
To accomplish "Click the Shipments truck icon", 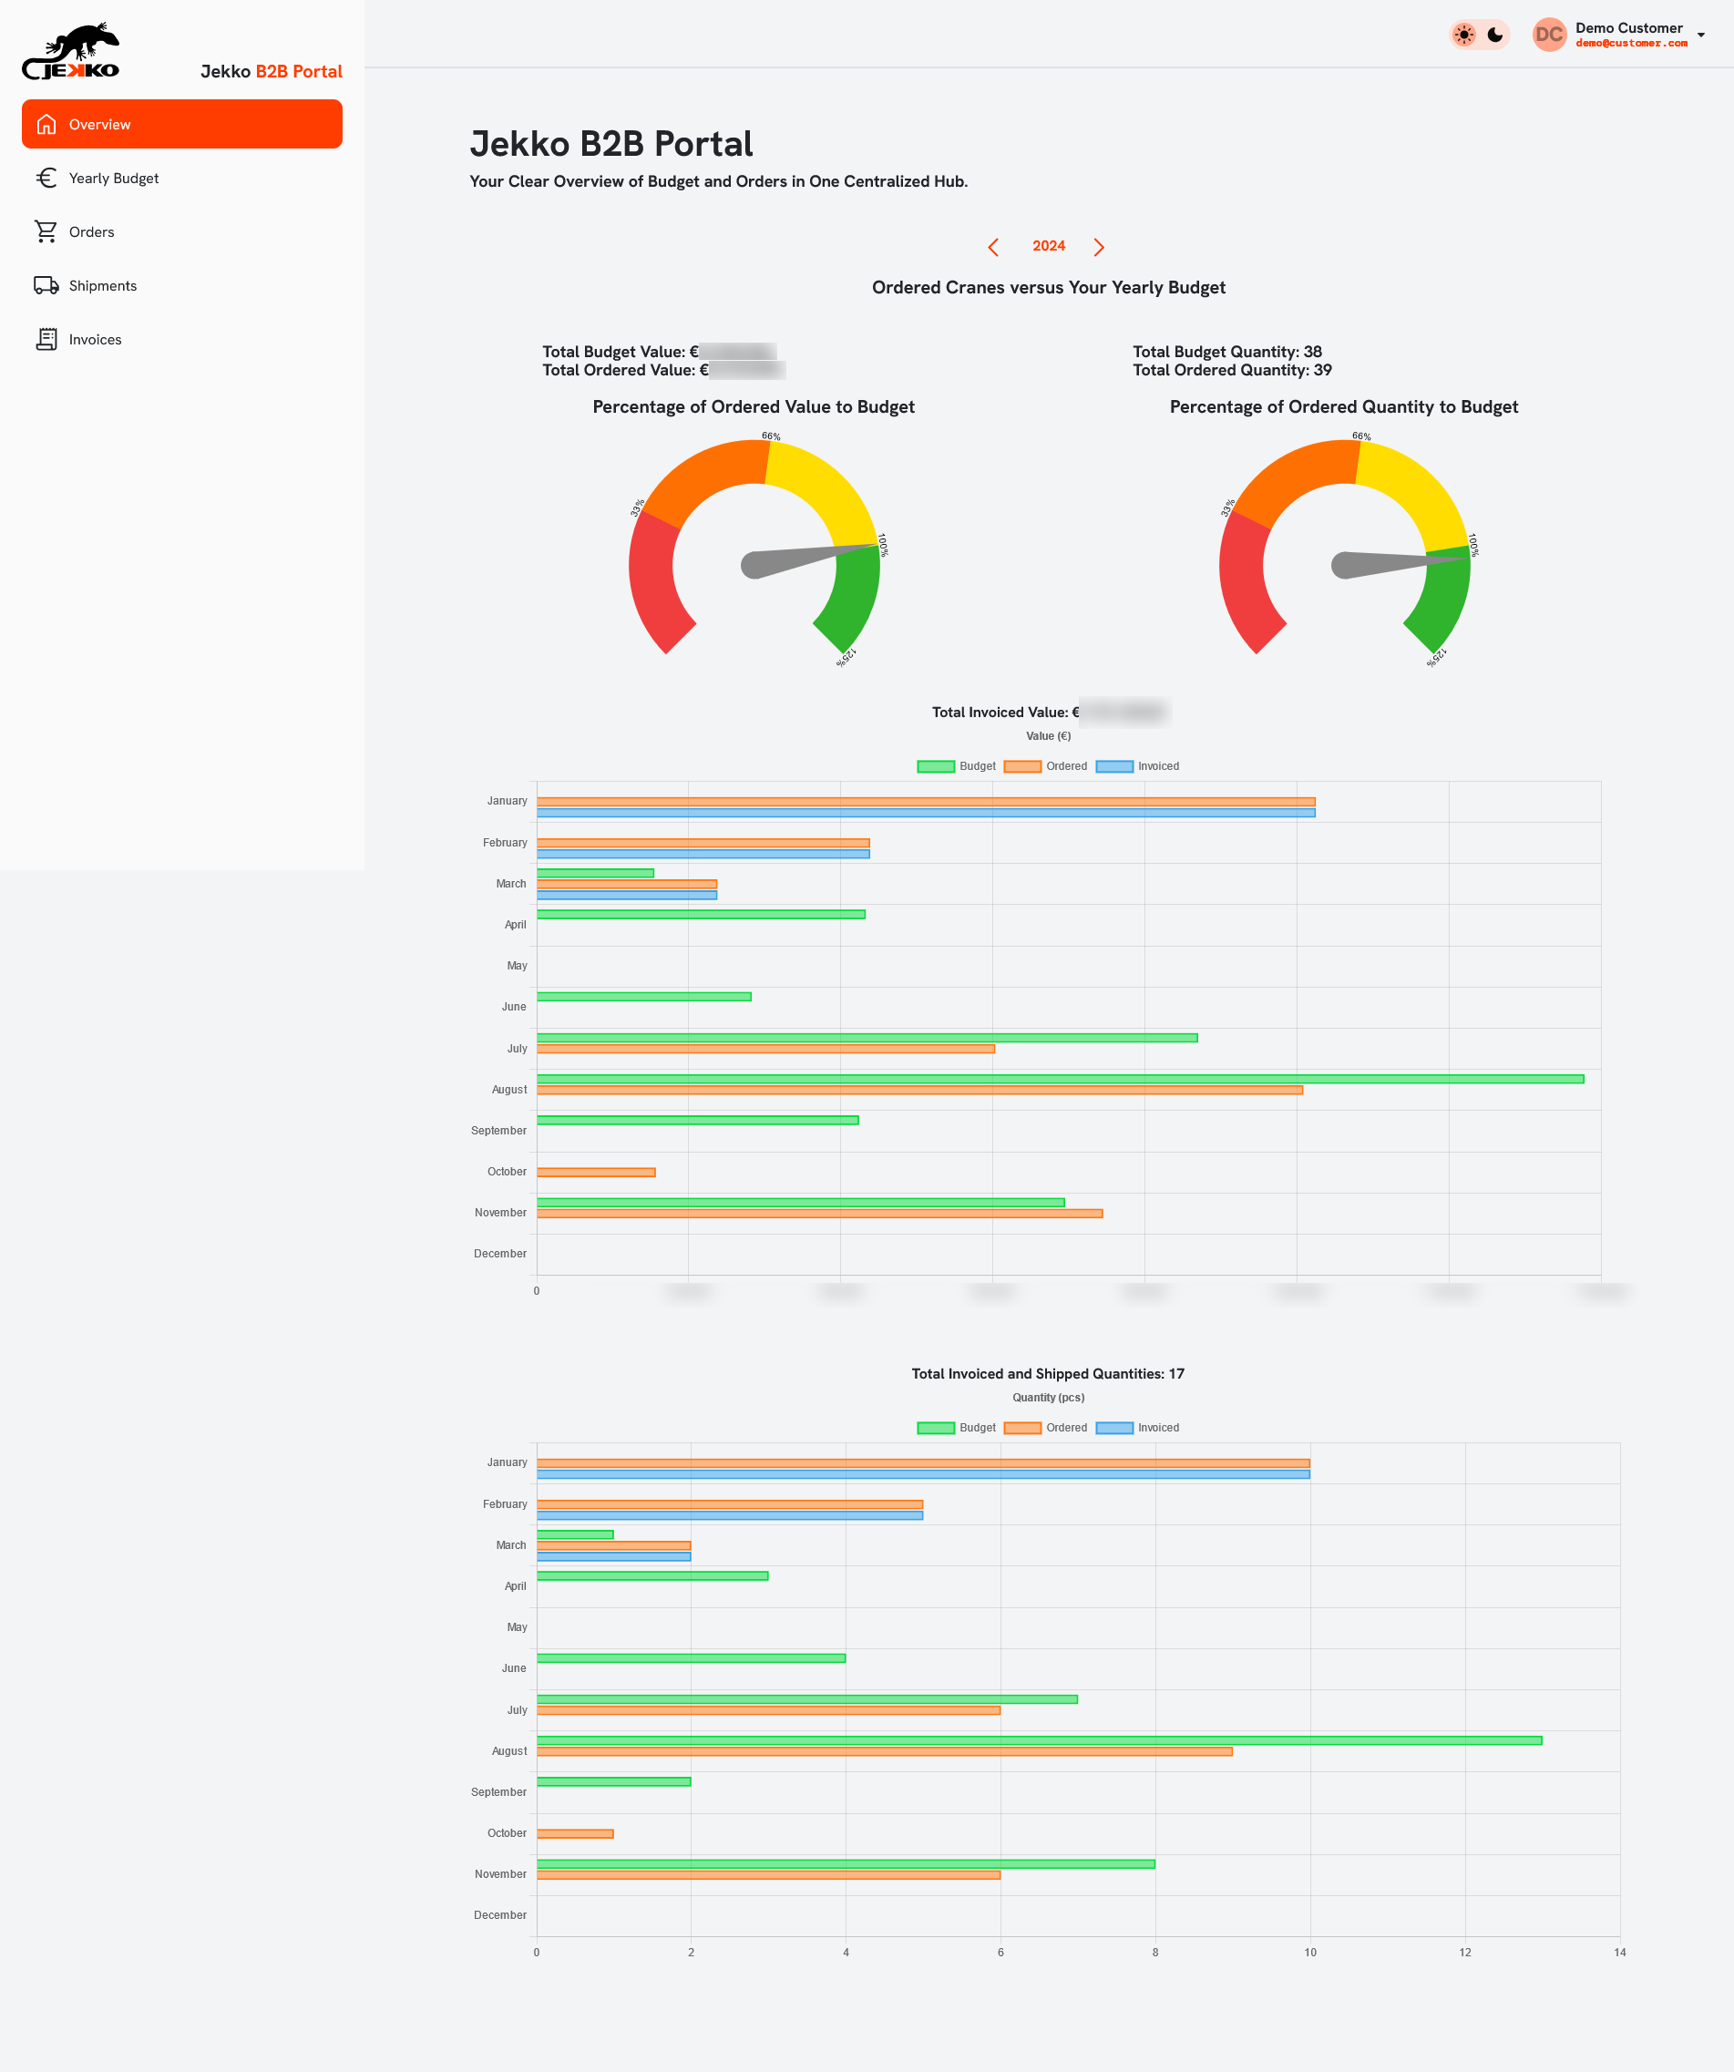I will pos(46,285).
